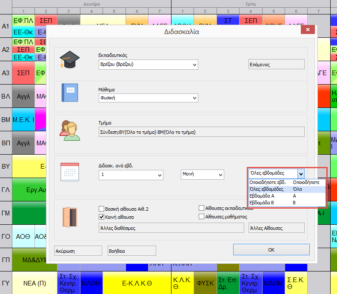Go to next teacher with Επόμενος
This screenshot has width=337, height=294.
pyautogui.click(x=276, y=65)
